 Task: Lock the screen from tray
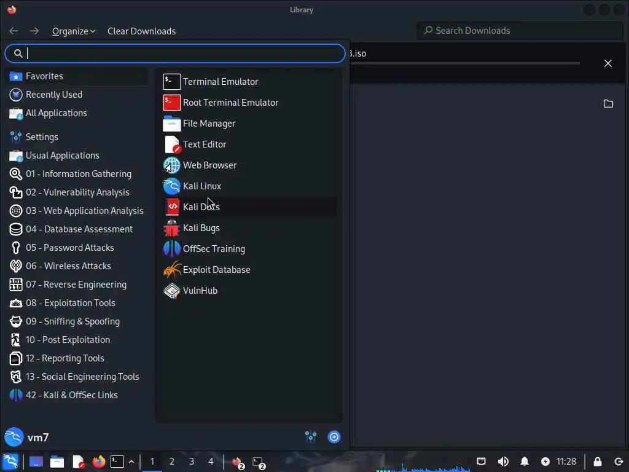pyautogui.click(x=598, y=462)
